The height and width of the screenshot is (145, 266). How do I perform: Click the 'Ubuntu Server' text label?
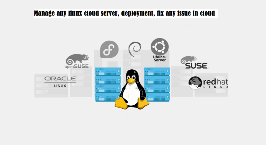[160, 59]
